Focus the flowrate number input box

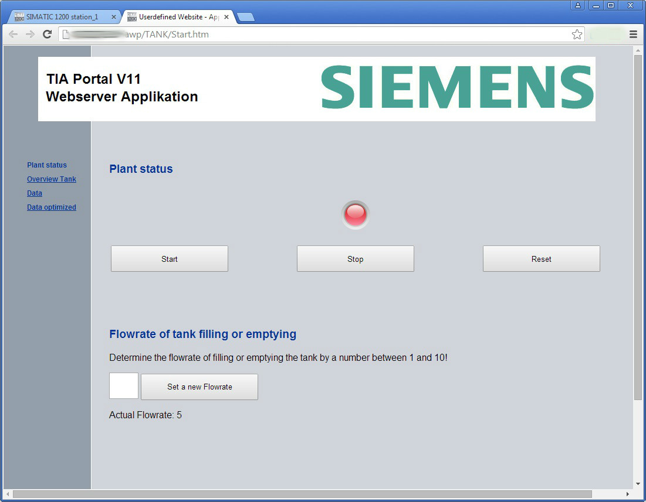click(124, 385)
